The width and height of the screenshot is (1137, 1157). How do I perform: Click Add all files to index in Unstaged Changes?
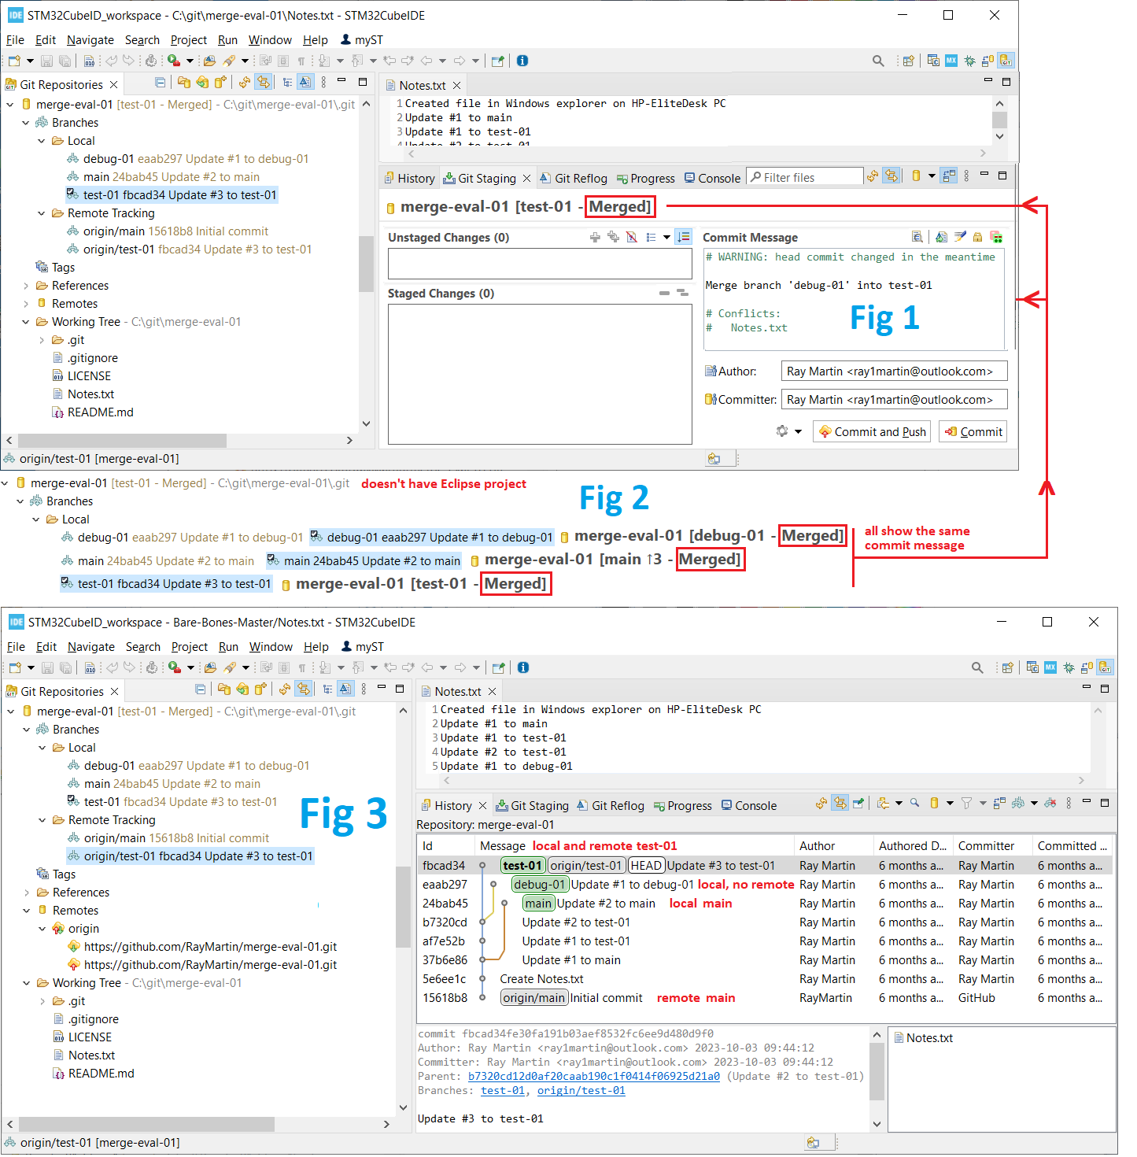(613, 237)
